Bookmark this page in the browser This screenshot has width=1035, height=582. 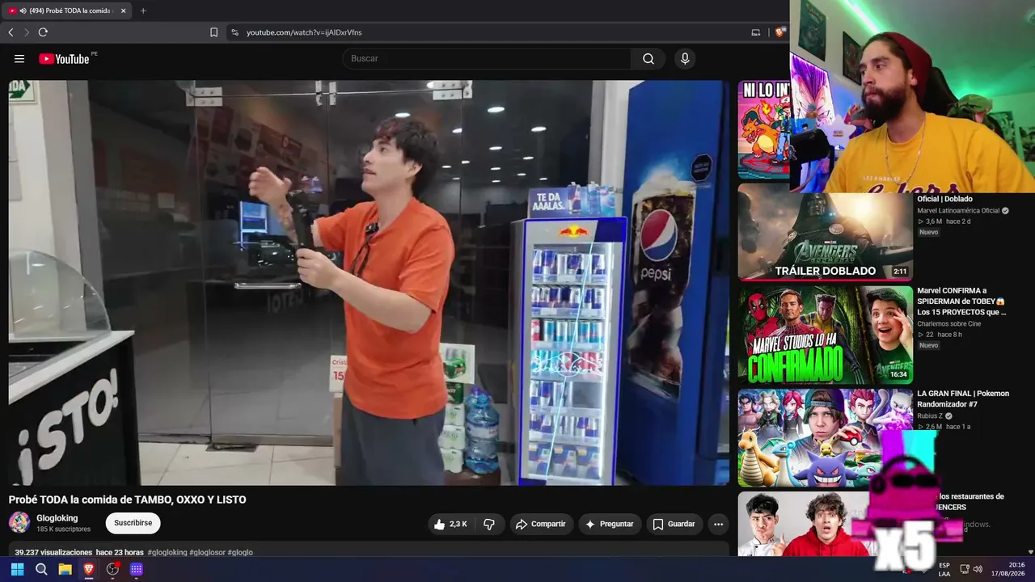click(x=213, y=32)
